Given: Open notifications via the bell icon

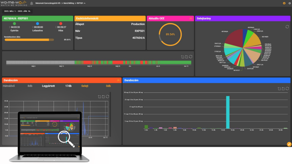Looking at the screenshot, I should tap(32, 3).
